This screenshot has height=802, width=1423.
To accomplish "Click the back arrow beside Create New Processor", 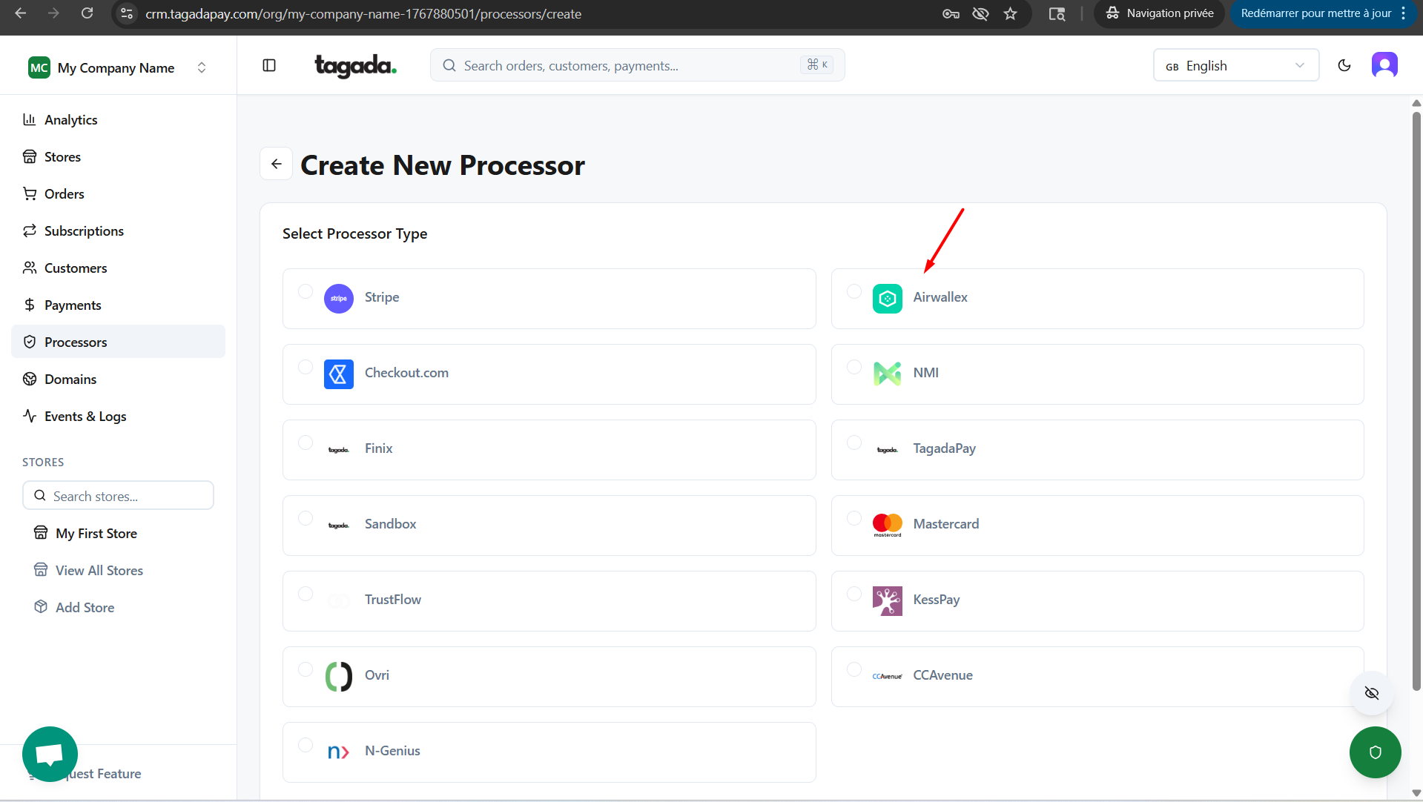I will (x=276, y=164).
